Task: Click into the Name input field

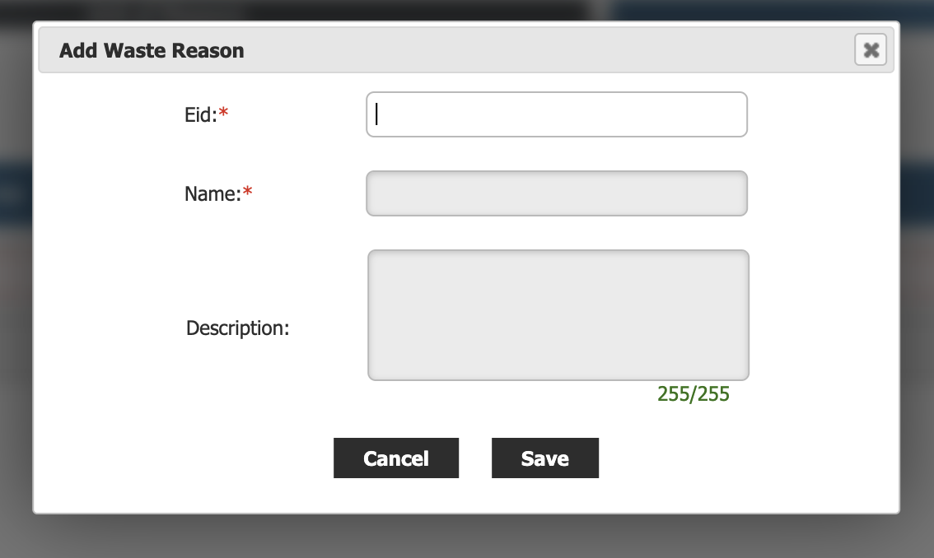Action: [556, 193]
